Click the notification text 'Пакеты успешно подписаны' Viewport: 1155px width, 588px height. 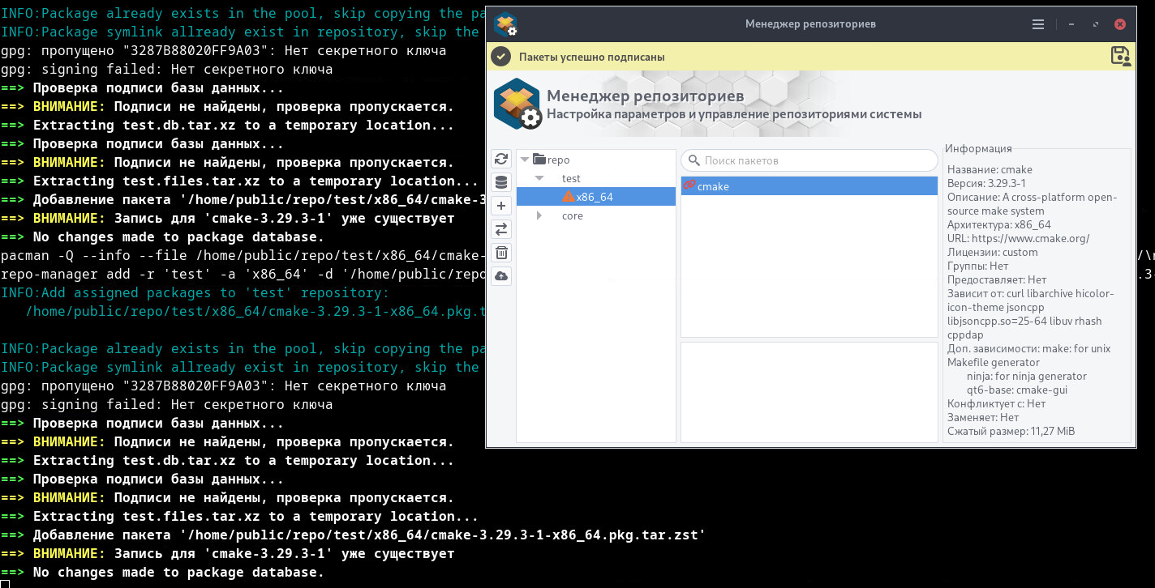click(592, 57)
